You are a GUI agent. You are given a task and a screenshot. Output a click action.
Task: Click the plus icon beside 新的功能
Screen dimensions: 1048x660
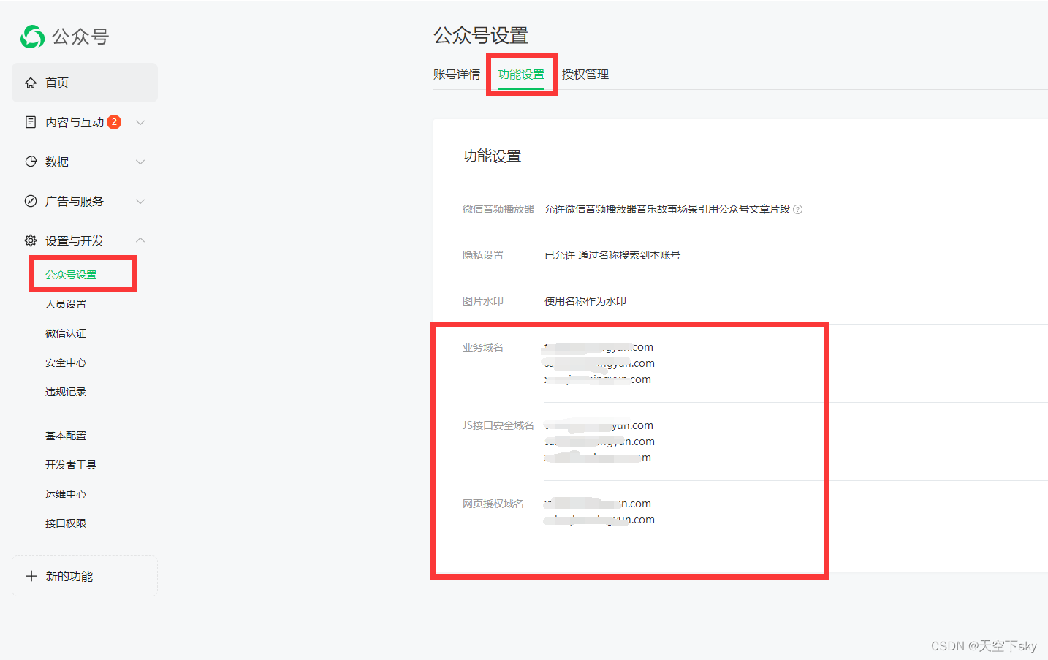coord(31,576)
